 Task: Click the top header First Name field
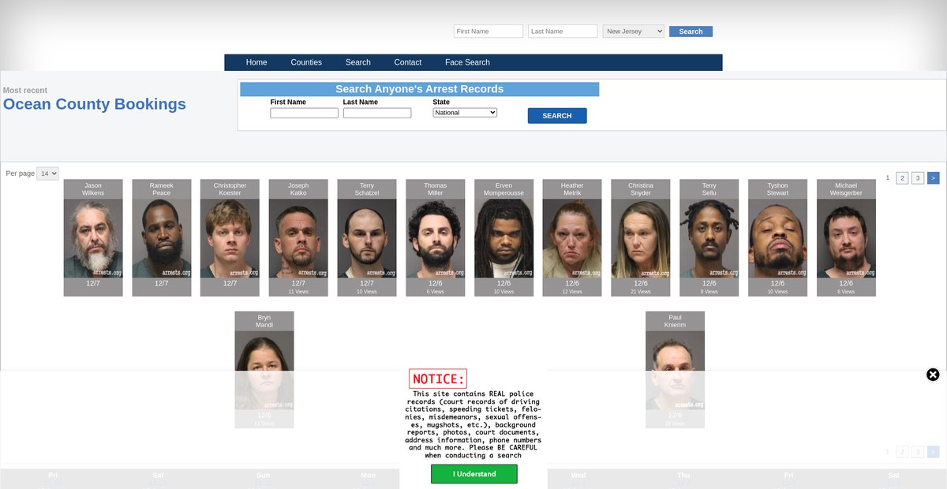click(488, 32)
